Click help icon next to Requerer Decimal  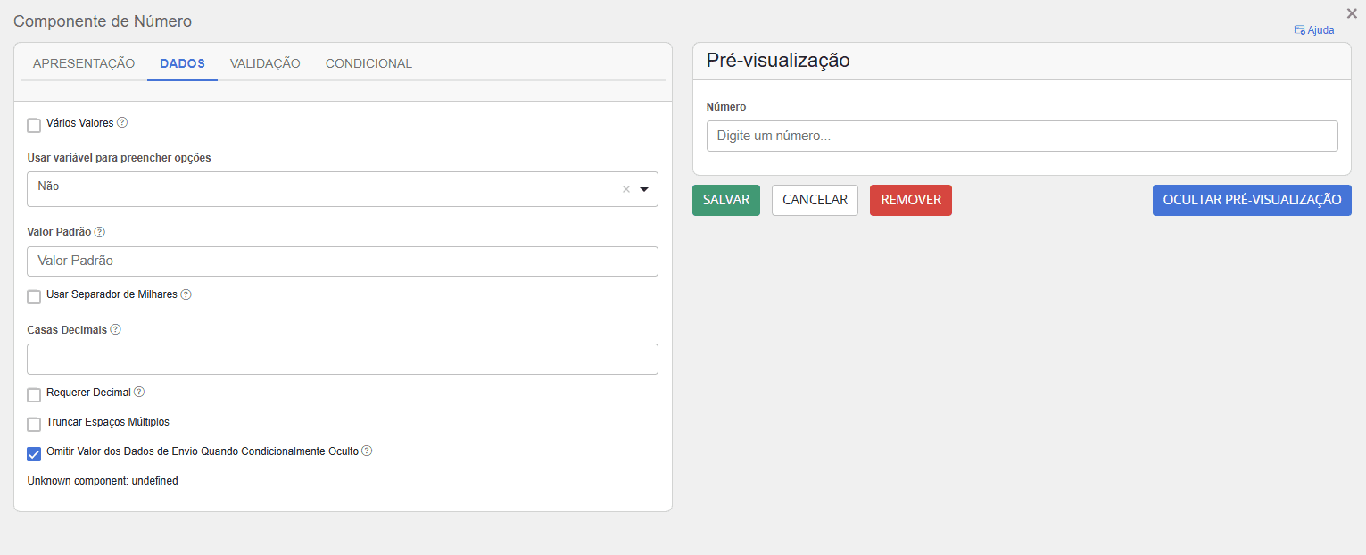139,392
